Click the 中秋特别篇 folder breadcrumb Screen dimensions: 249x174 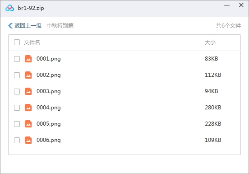(x=60, y=26)
